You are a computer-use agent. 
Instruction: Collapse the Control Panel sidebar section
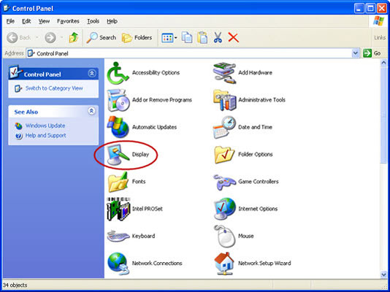coord(92,74)
